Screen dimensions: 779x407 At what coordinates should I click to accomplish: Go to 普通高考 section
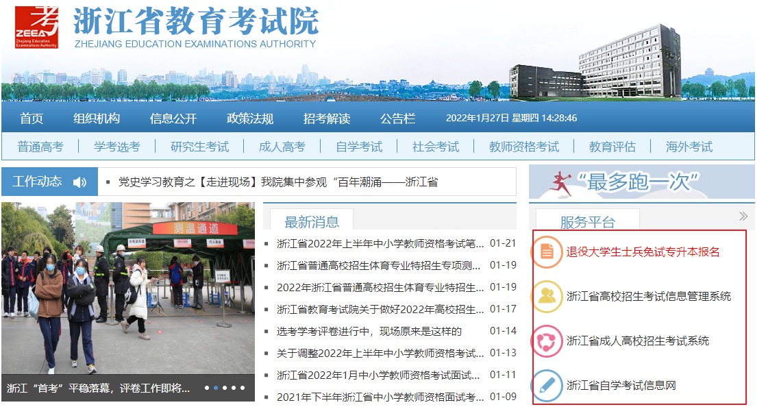tap(40, 147)
